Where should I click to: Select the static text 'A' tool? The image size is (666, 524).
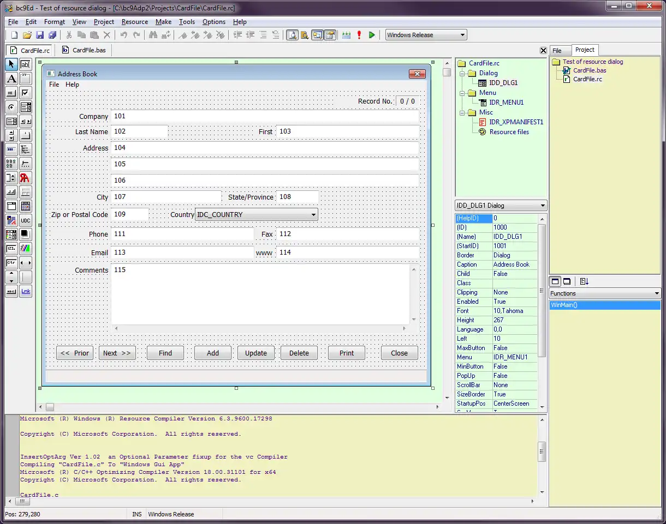click(11, 79)
